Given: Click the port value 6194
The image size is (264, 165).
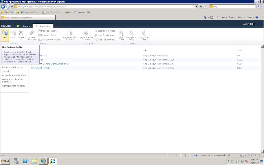Looking at the screenshot, I should pos(240,64).
